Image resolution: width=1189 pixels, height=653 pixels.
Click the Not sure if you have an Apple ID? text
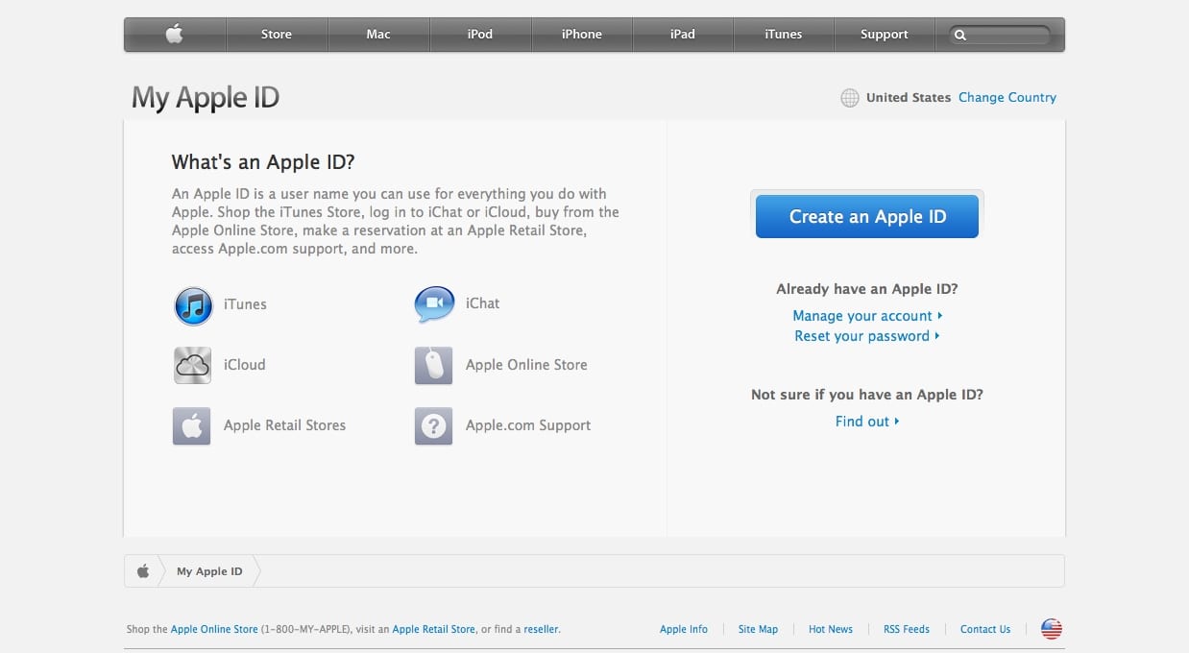867,395
